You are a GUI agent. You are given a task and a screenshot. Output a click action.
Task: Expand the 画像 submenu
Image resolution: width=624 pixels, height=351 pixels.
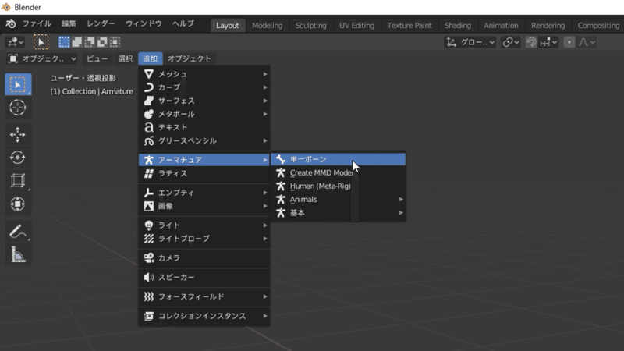pyautogui.click(x=204, y=206)
